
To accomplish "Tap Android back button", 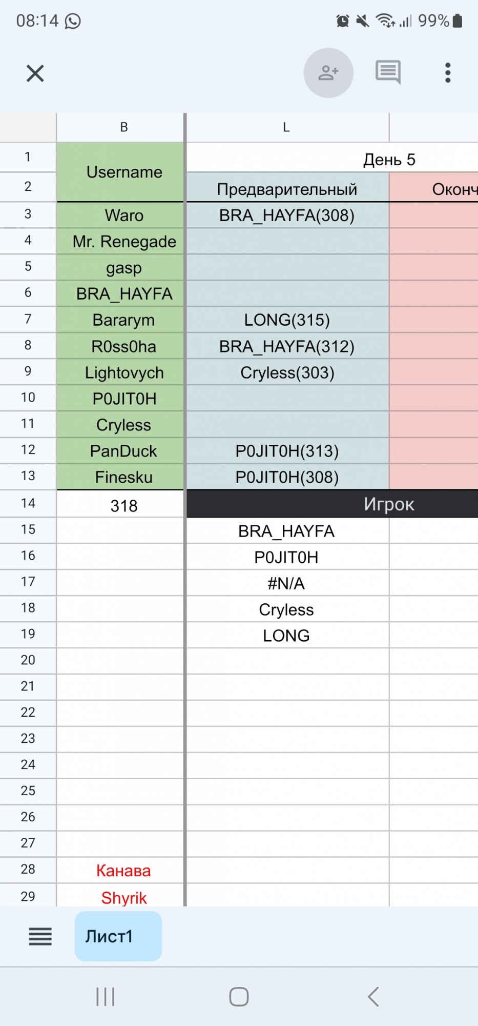I will pos(373,997).
